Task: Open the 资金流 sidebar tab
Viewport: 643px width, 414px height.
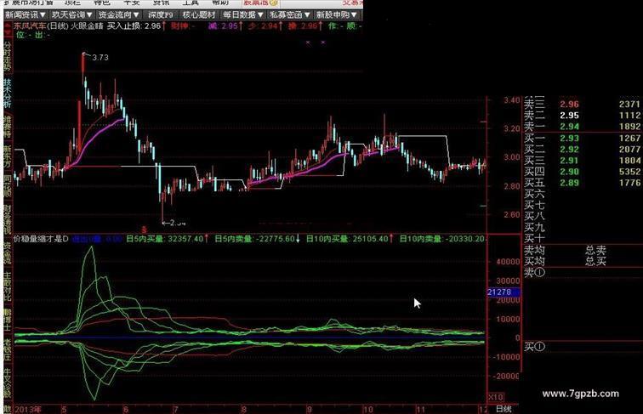Action: click(8, 252)
